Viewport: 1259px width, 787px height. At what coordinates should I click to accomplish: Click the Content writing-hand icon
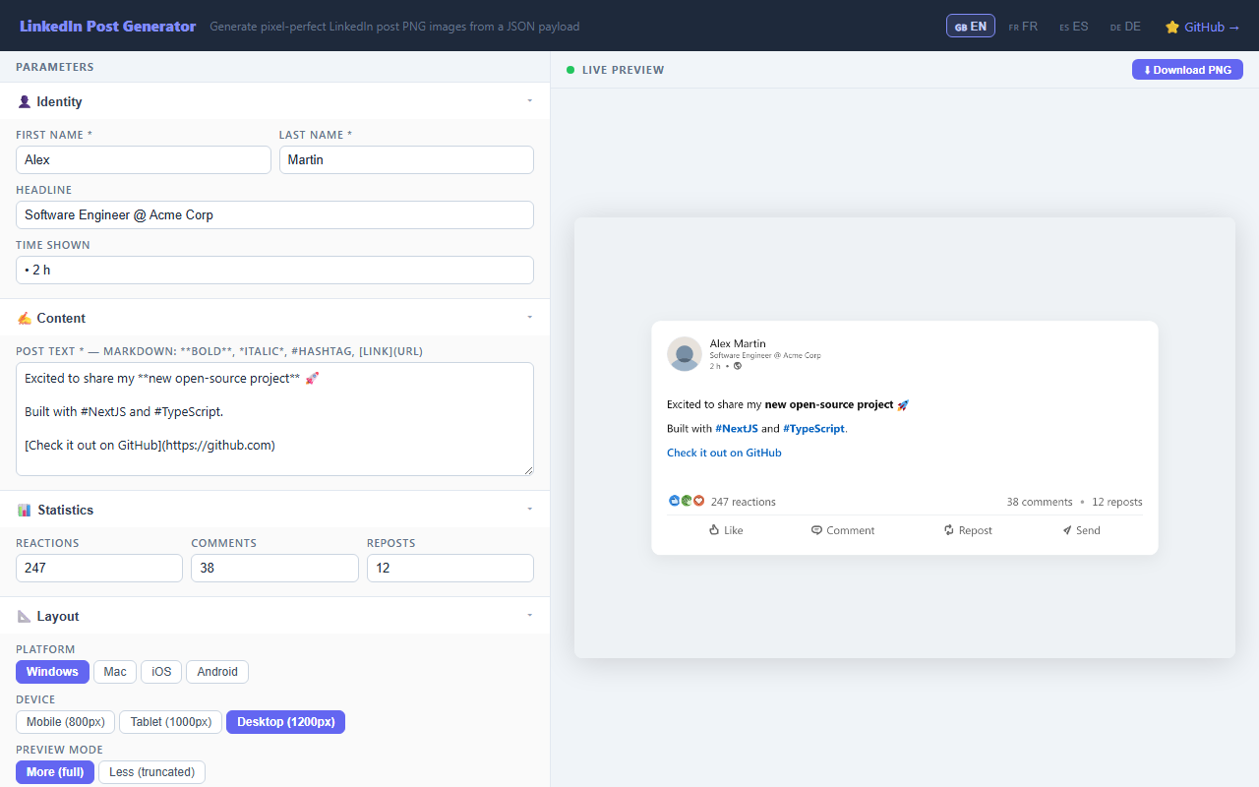25,318
